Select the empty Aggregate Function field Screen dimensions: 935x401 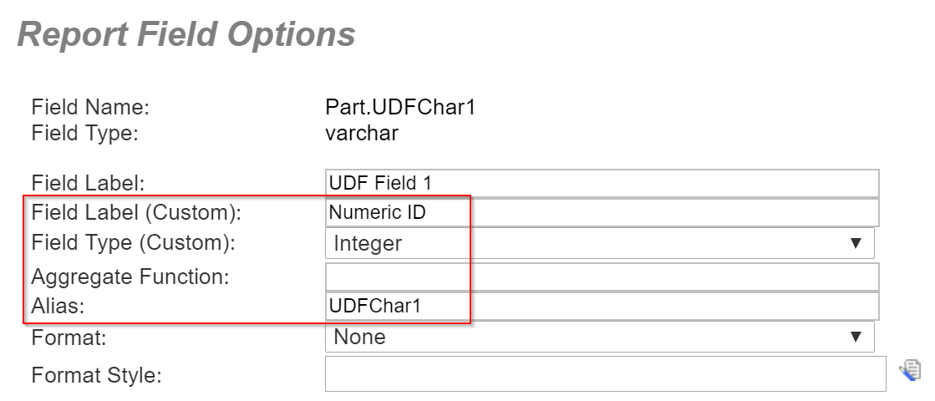click(x=602, y=277)
